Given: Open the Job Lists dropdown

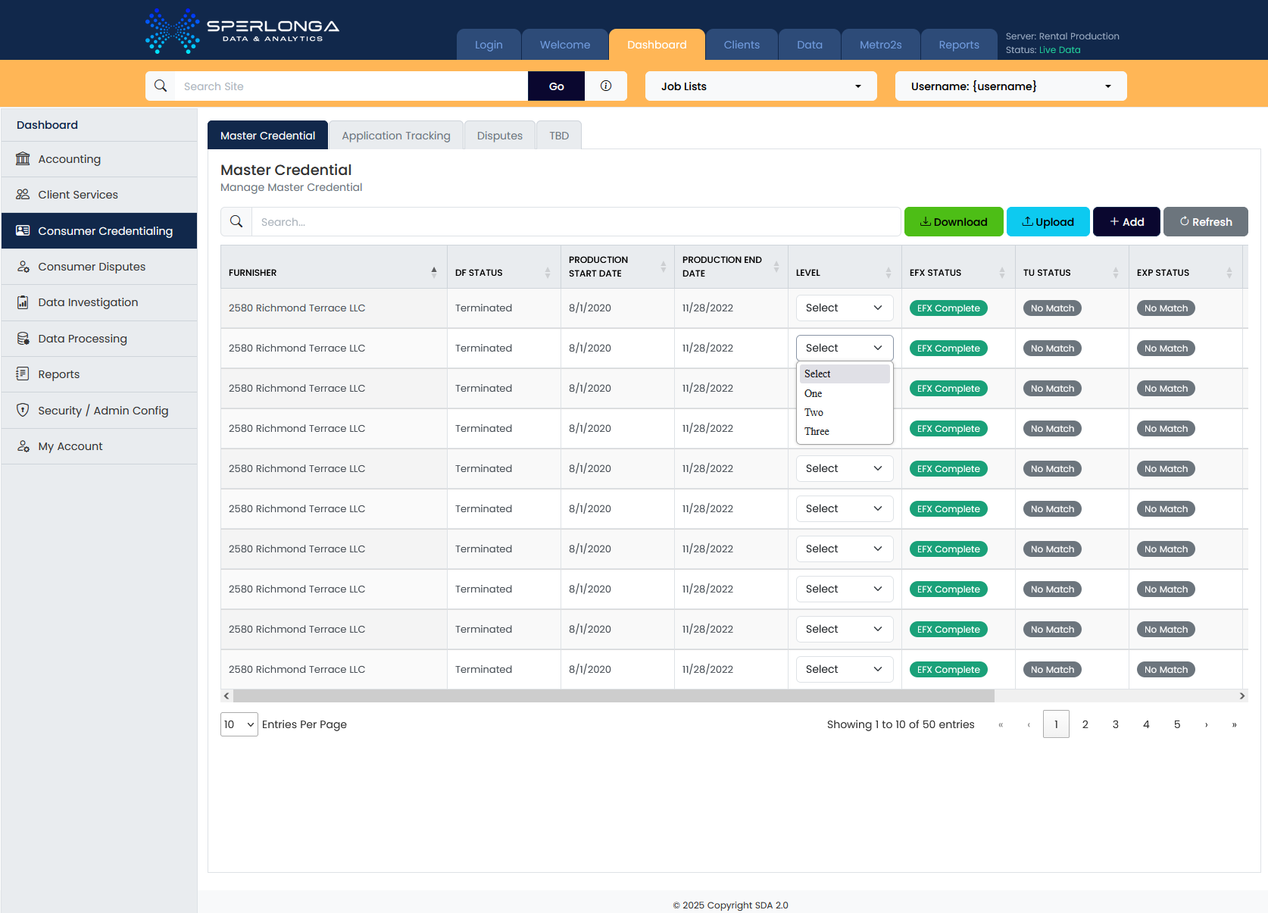Looking at the screenshot, I should (760, 86).
